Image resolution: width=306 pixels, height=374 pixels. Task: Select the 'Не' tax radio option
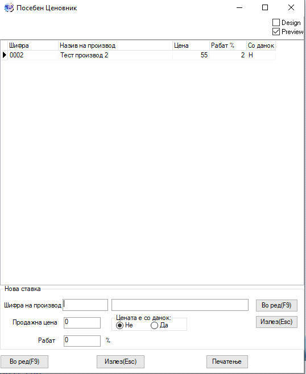tap(119, 325)
